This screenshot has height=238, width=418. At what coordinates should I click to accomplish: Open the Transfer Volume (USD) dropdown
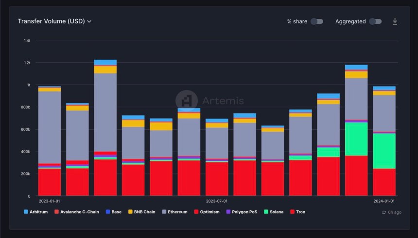coord(54,21)
